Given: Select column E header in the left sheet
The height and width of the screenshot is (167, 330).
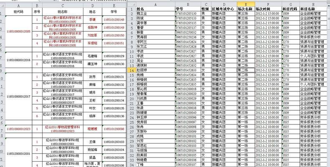Looking at the screenshot, I should (x=114, y=6).
